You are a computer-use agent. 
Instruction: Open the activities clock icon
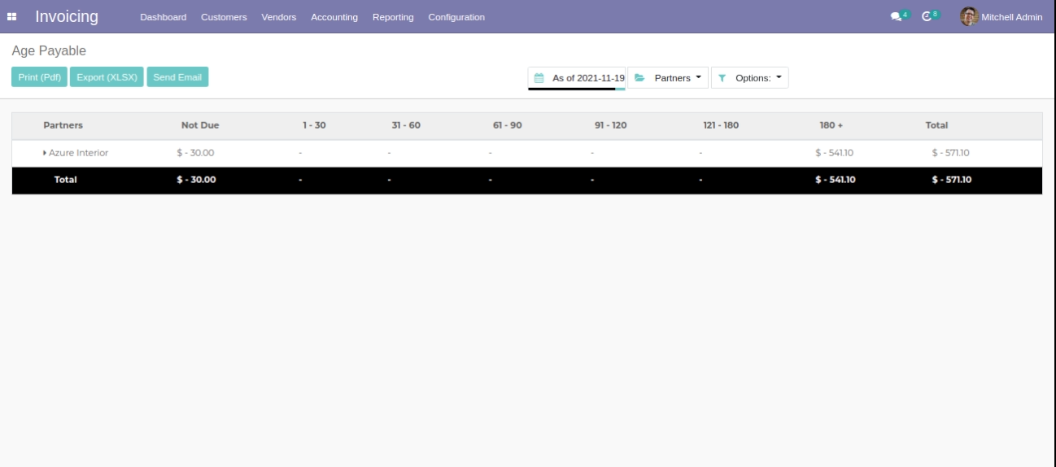(x=927, y=16)
